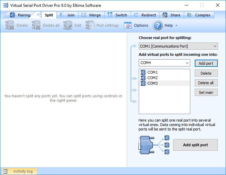Click the Switch tab icon
The height and width of the screenshot is (175, 226).
tap(110, 15)
